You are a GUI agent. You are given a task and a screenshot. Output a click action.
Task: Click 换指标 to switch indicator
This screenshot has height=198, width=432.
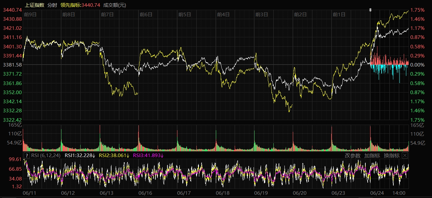click(x=391, y=155)
